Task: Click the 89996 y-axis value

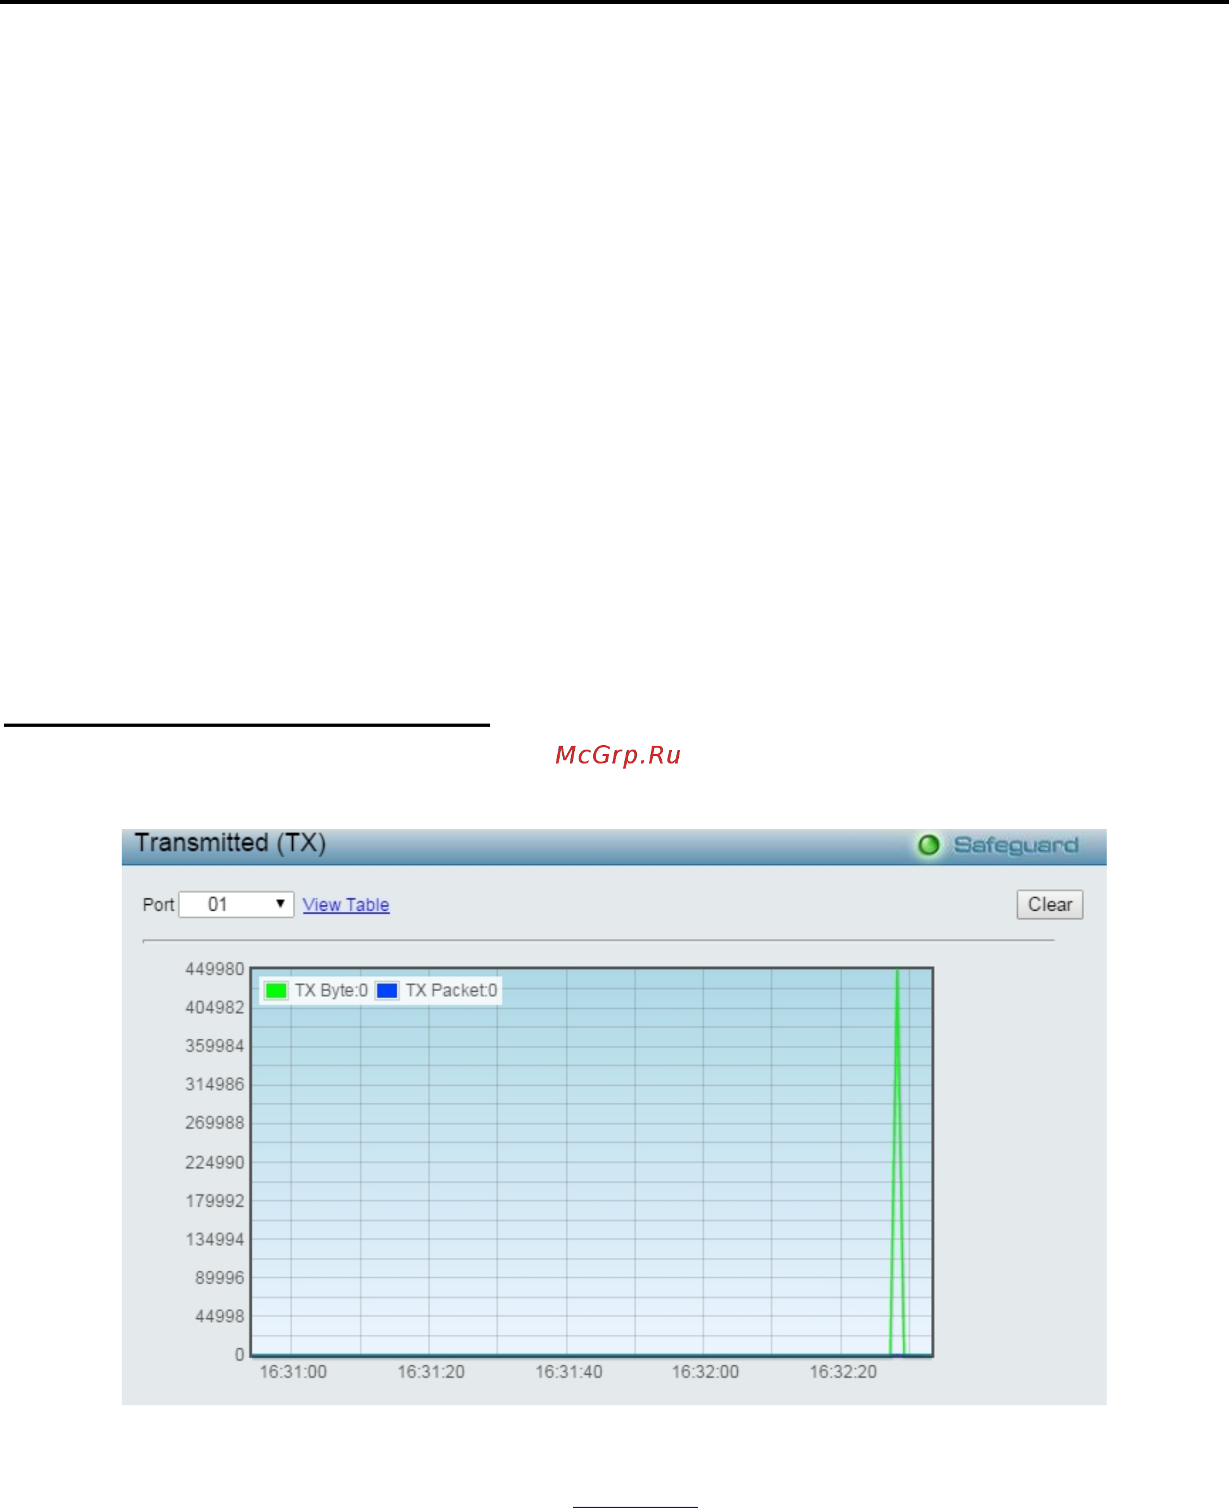Action: pyautogui.click(x=219, y=1277)
